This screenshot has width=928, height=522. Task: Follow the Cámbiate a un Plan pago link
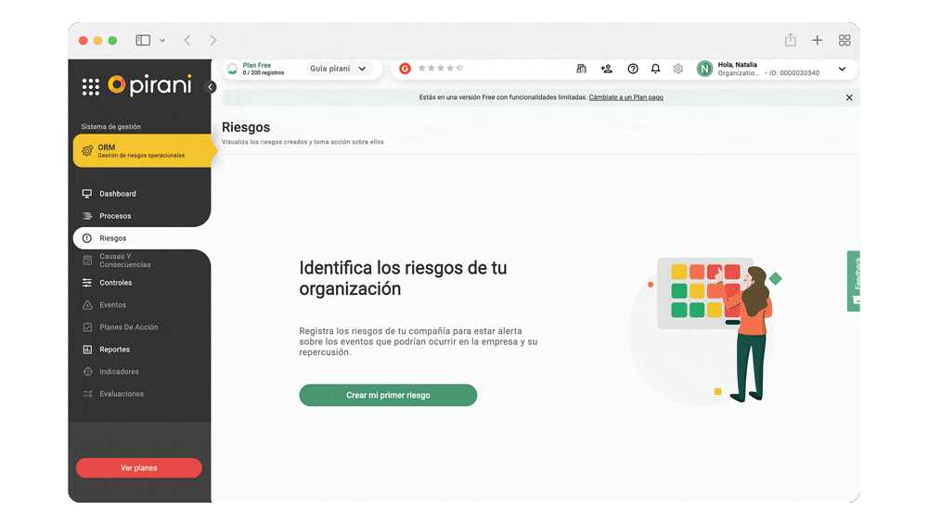coord(625,97)
